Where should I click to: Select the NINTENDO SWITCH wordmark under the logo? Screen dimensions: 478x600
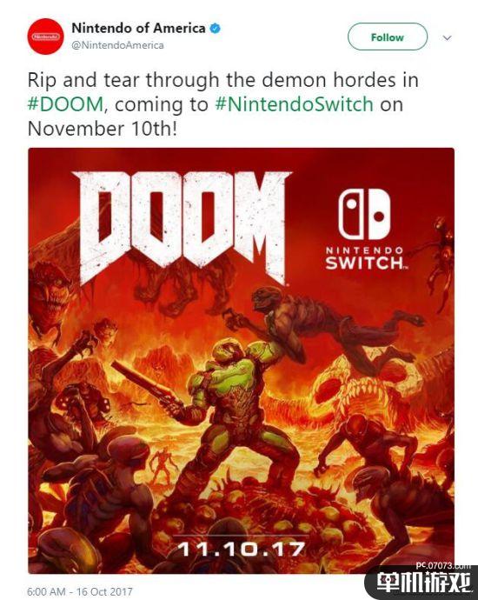coord(365,258)
